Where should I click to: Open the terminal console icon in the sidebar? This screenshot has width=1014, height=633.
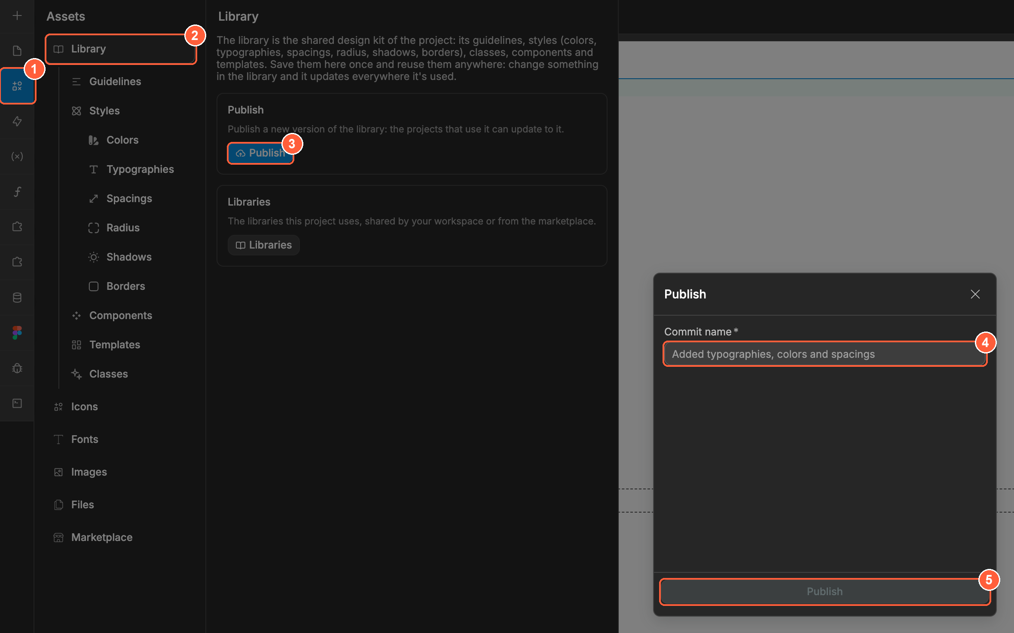[x=17, y=403]
